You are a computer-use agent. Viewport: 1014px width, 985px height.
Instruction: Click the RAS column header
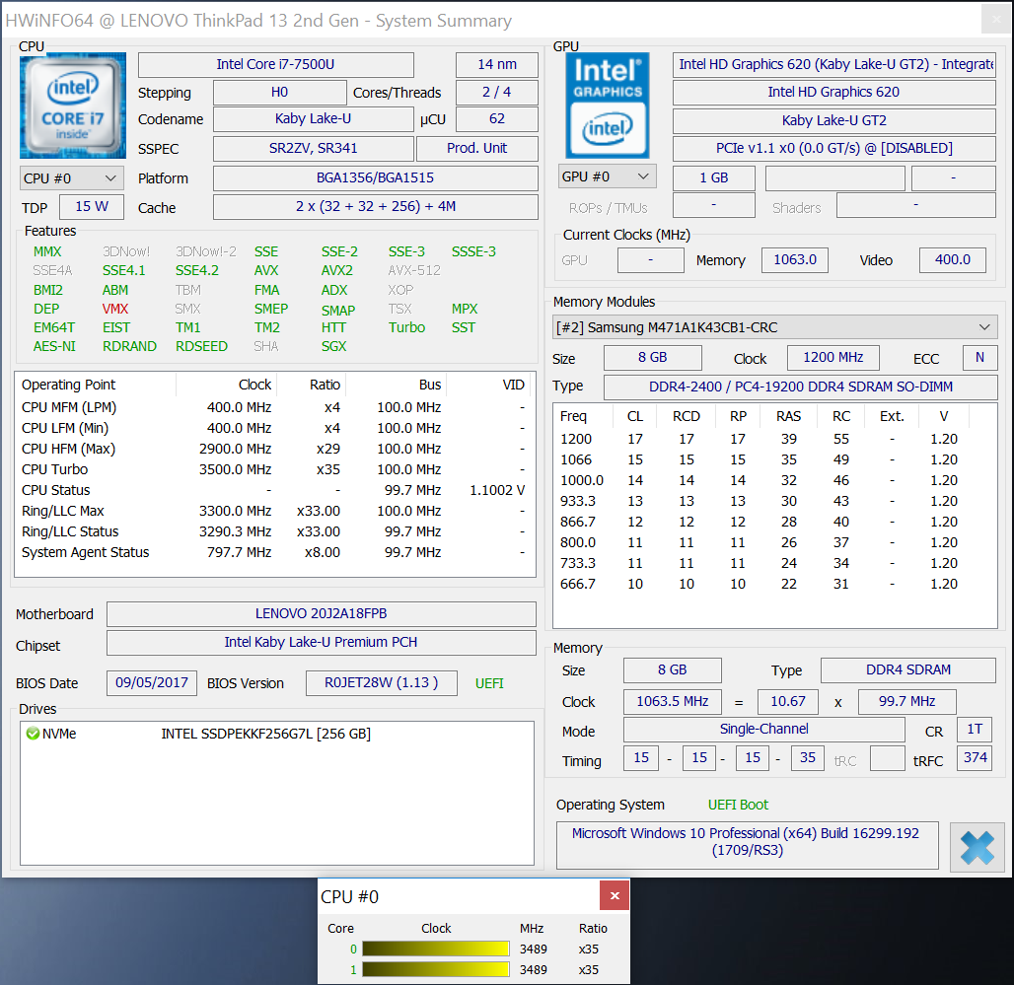[x=788, y=417]
